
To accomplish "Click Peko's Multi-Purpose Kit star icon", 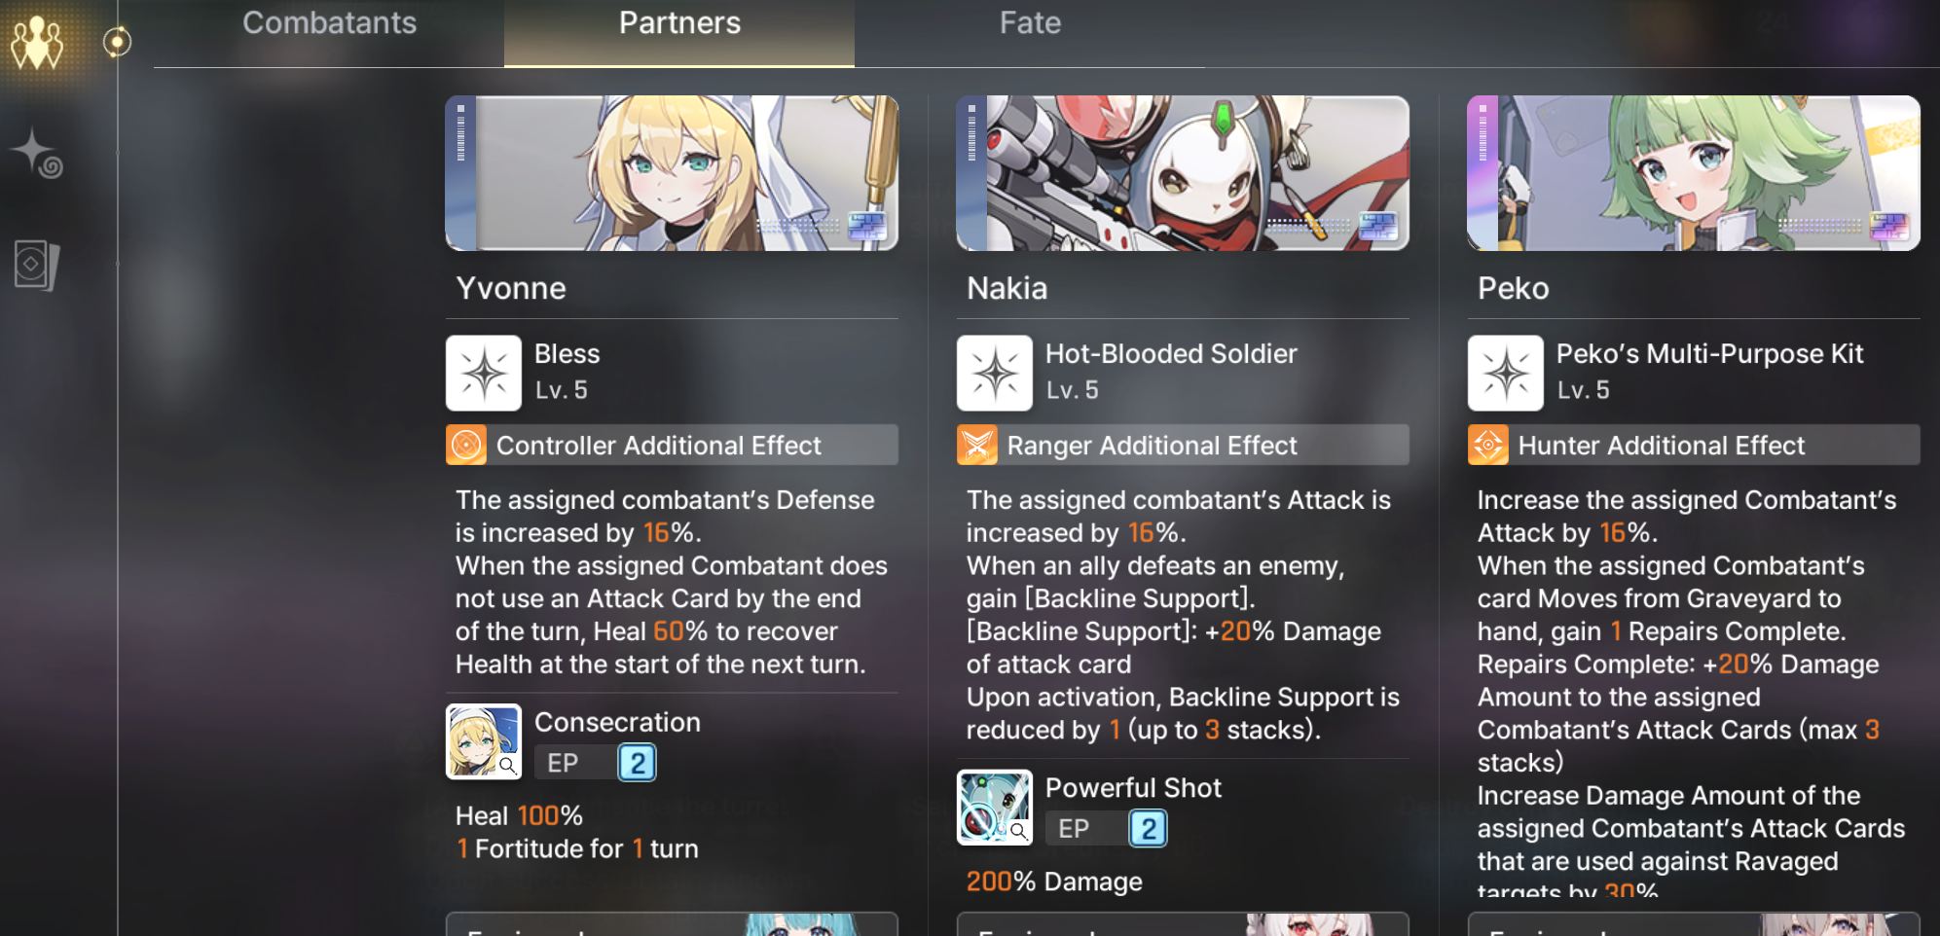I will 1506,373.
